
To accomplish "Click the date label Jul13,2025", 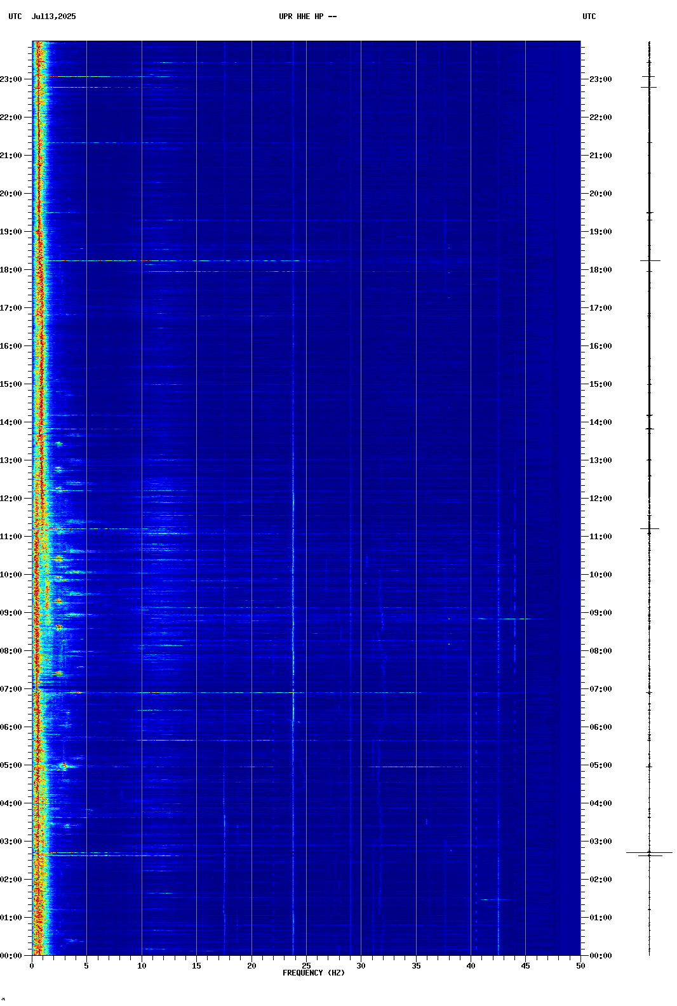I will tap(53, 17).
